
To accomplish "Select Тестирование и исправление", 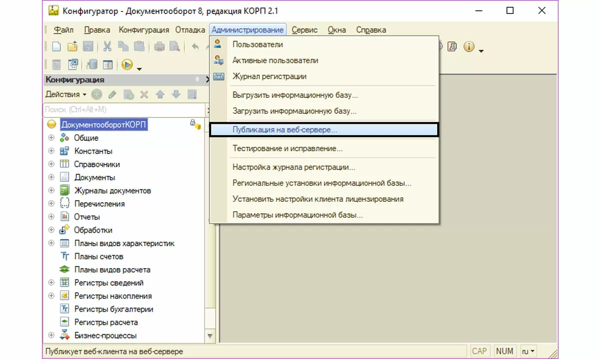I will [324, 148].
